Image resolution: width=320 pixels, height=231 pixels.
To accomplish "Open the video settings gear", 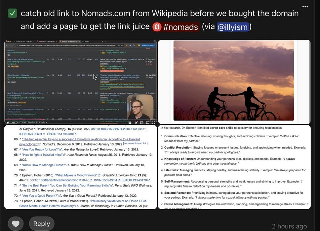I will click(136, 123).
